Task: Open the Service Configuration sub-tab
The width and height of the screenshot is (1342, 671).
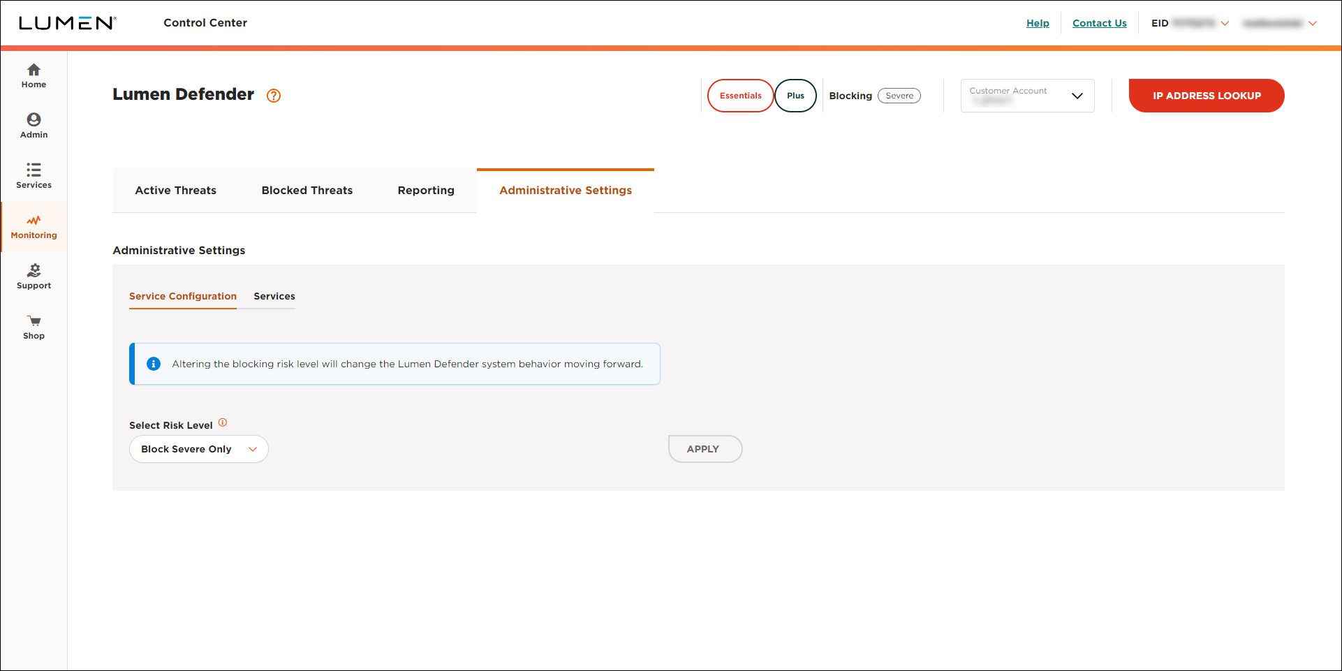Action: 183,296
